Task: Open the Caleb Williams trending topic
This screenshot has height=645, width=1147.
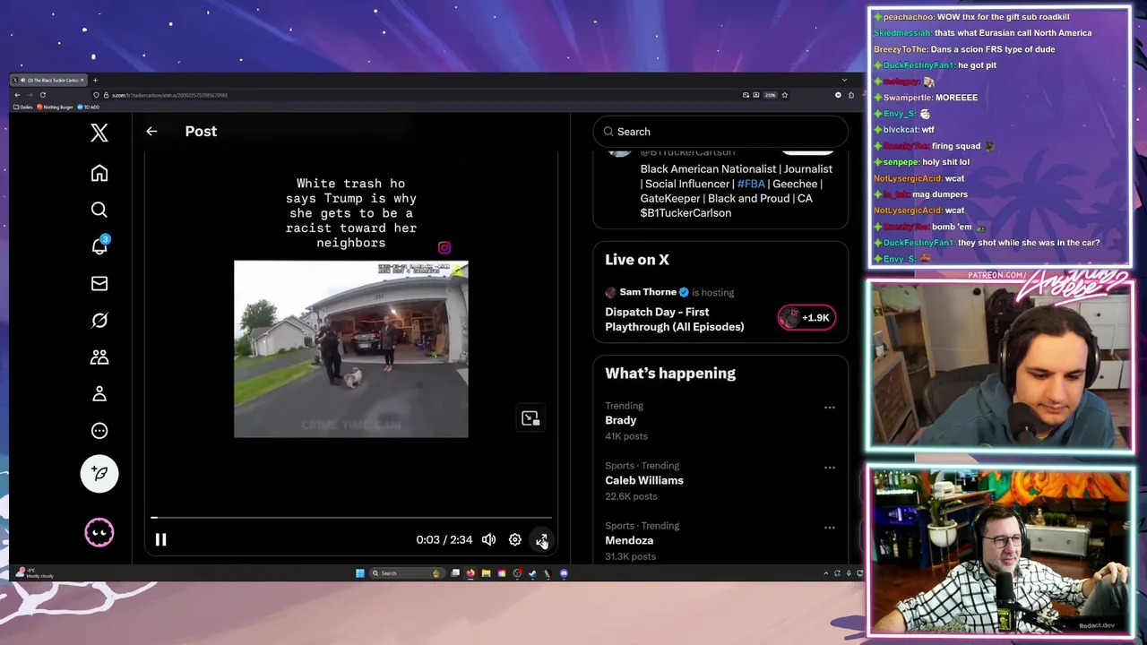Action: coord(644,480)
